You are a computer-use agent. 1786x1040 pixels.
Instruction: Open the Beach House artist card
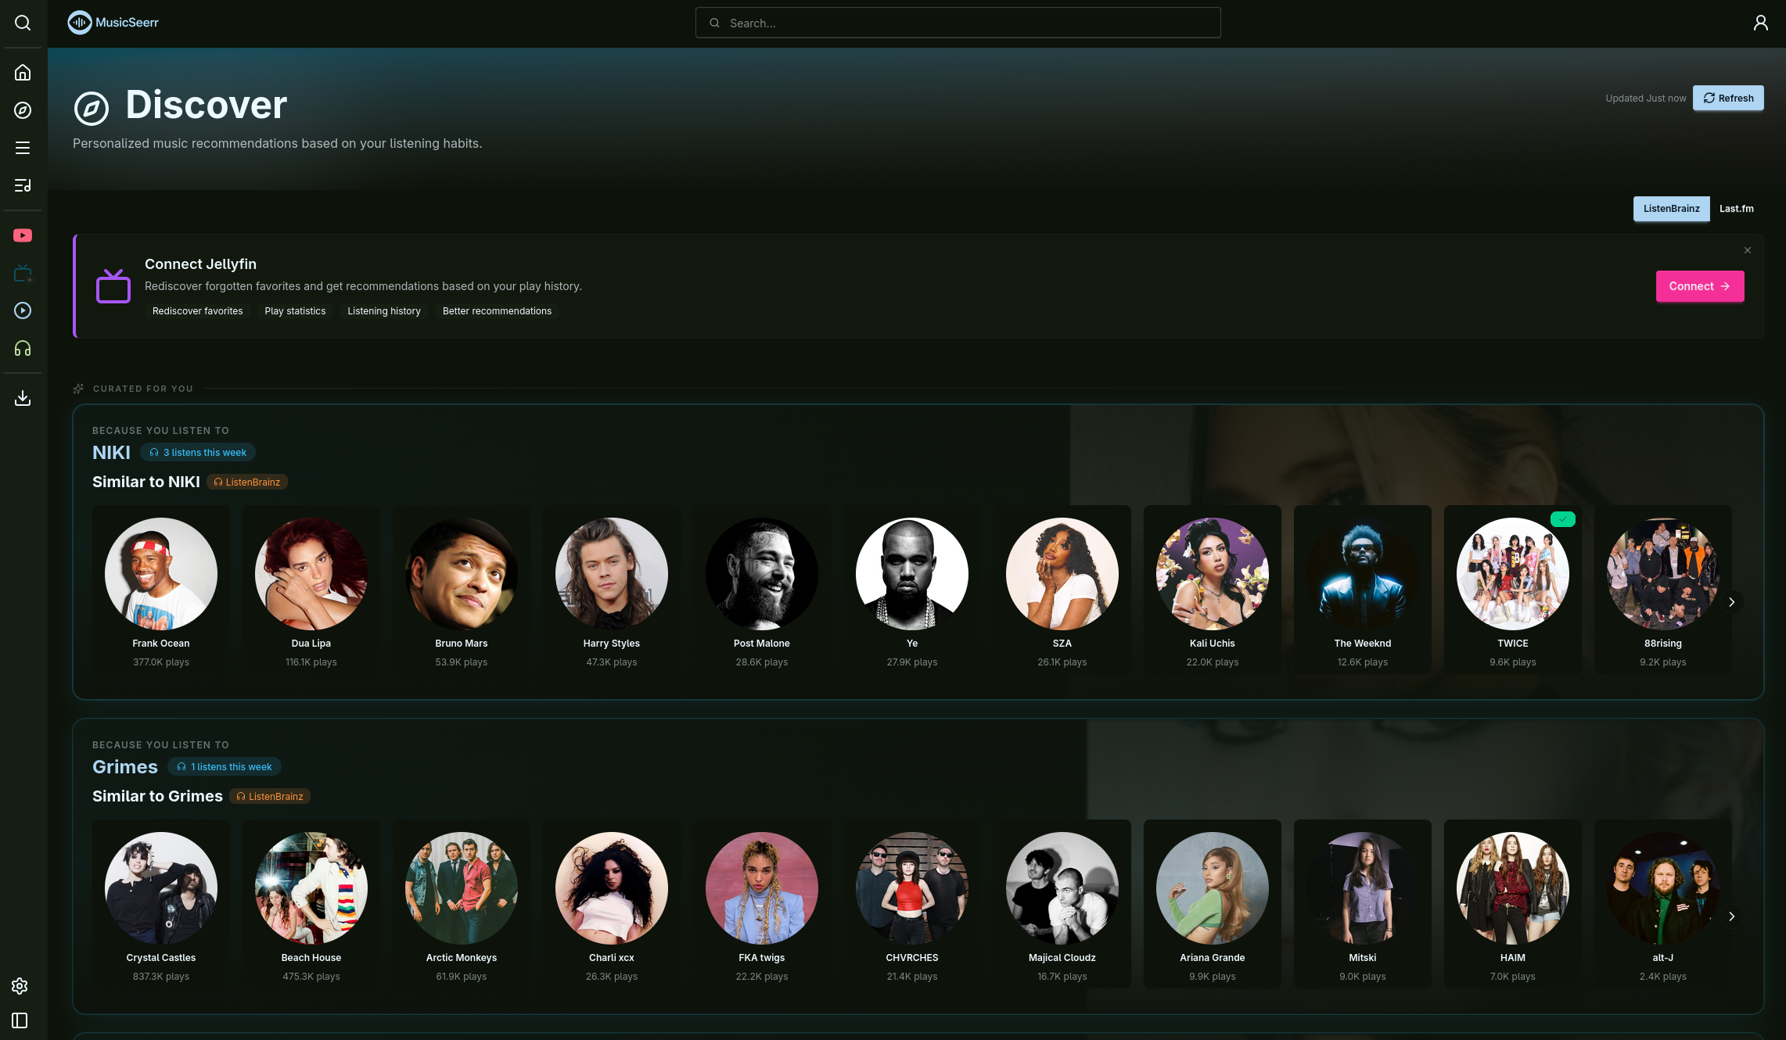(311, 904)
